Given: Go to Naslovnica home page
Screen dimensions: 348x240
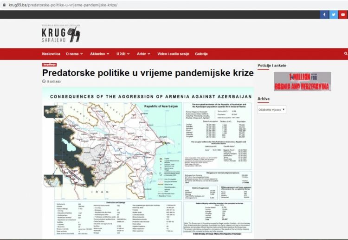Looking at the screenshot, I should 52,54.
